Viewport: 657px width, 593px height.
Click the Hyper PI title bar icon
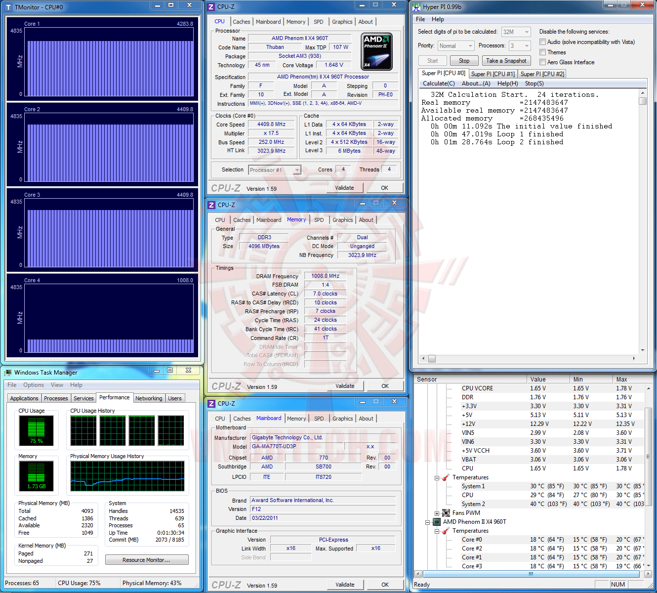click(416, 7)
